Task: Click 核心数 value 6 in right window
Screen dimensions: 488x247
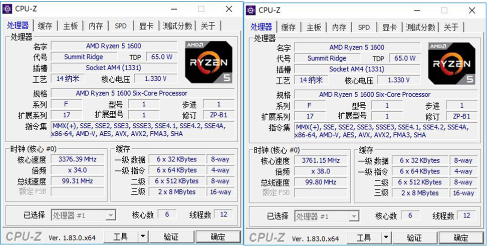Action: (x=410, y=215)
